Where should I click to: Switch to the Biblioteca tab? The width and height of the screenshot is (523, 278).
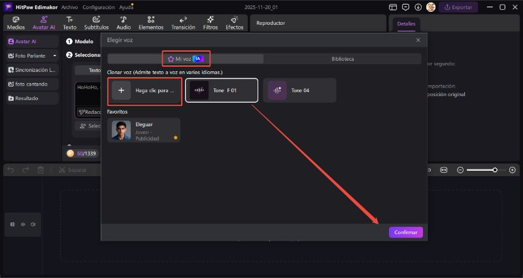click(343, 59)
